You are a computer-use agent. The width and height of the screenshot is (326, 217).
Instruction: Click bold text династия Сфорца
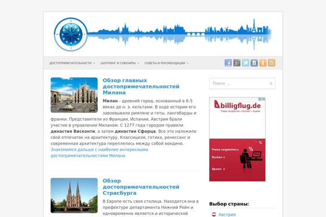point(135,131)
